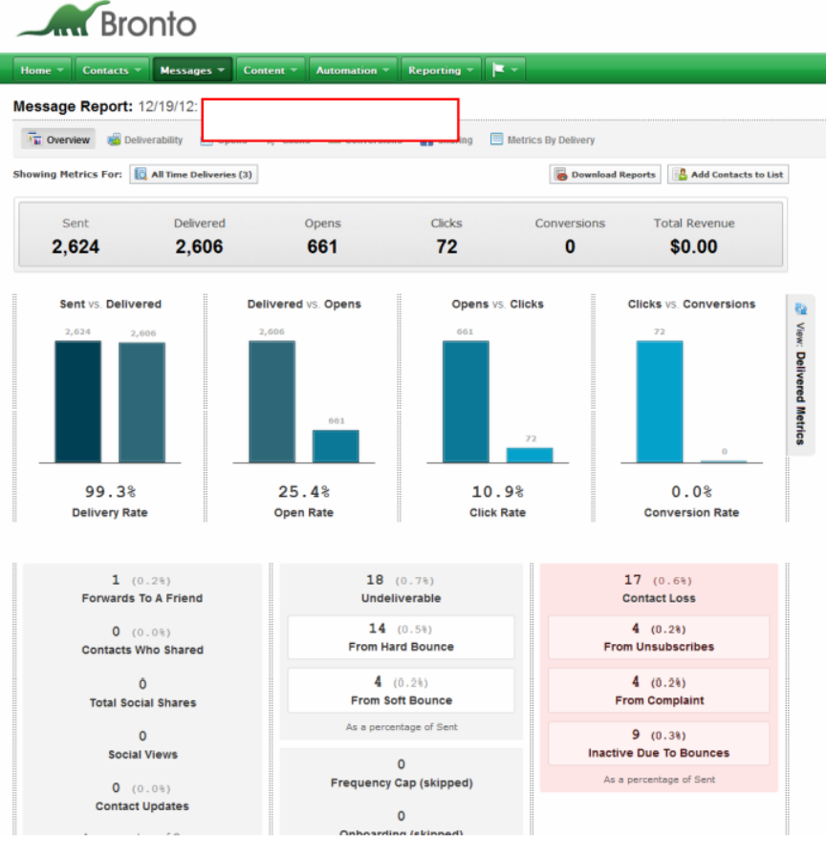Click the icon above View: Delivered Metrics
This screenshot has width=826, height=857.
coord(800,309)
